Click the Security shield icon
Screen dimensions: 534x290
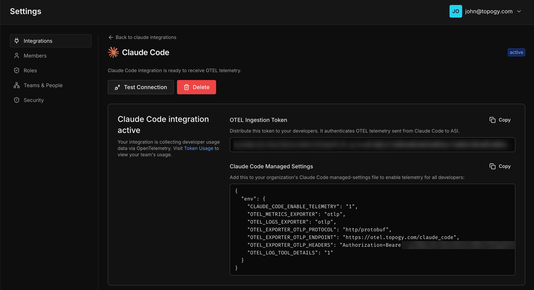tap(17, 100)
